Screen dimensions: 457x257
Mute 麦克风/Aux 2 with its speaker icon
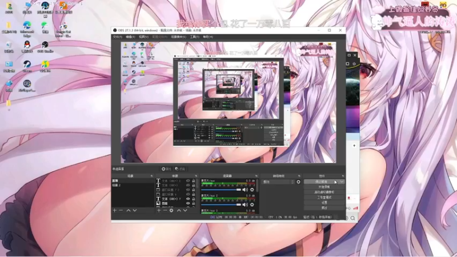pos(245,204)
